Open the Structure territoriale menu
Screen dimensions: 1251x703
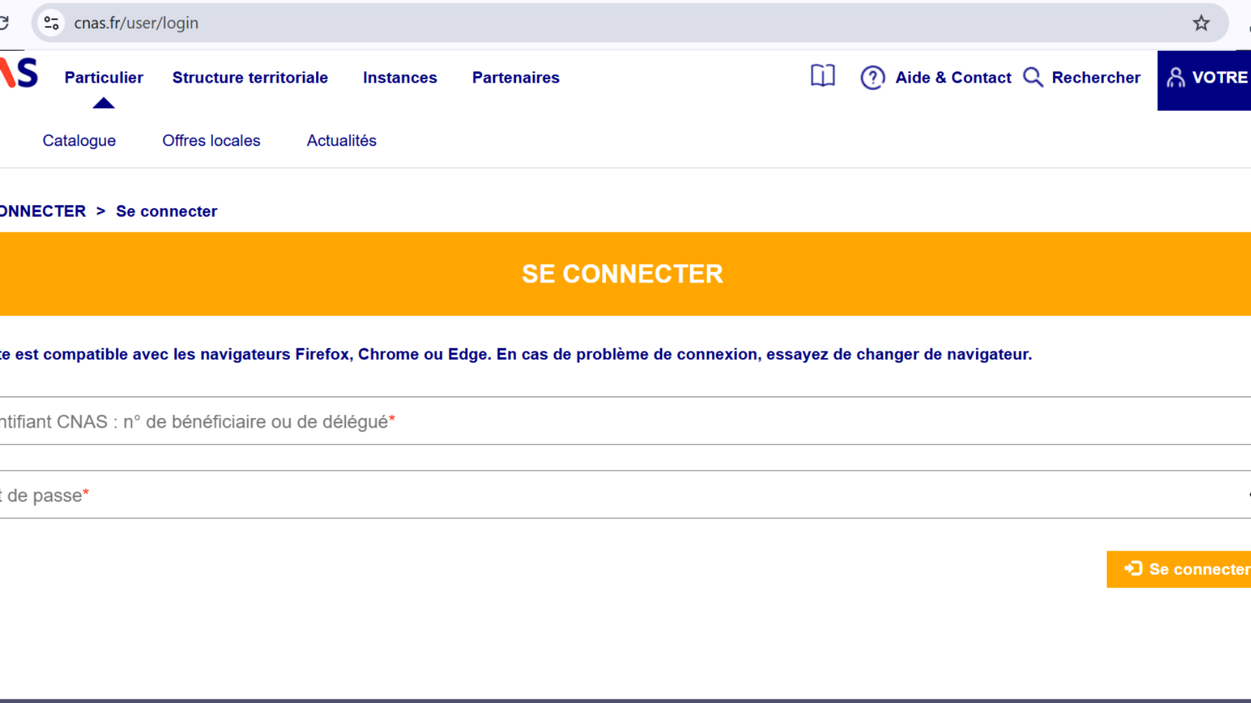point(250,77)
